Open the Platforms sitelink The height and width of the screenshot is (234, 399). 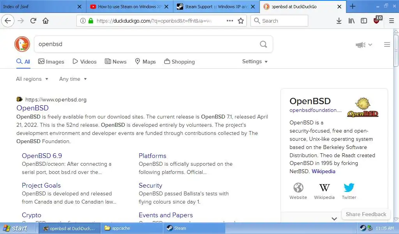point(152,156)
